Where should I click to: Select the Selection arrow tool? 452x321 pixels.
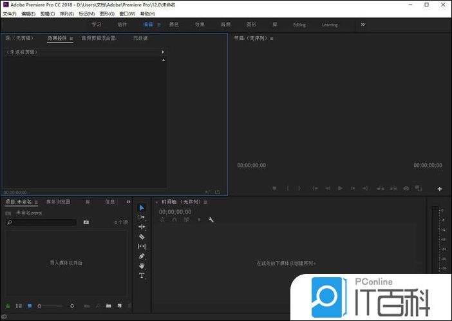(142, 208)
